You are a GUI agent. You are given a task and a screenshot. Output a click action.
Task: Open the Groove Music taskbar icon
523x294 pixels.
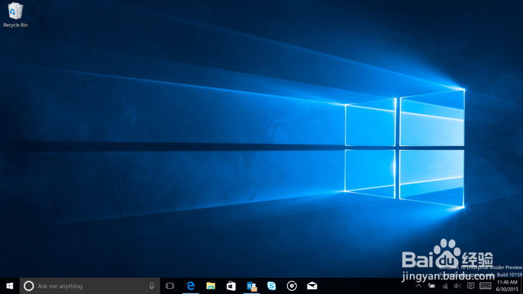tap(292, 286)
